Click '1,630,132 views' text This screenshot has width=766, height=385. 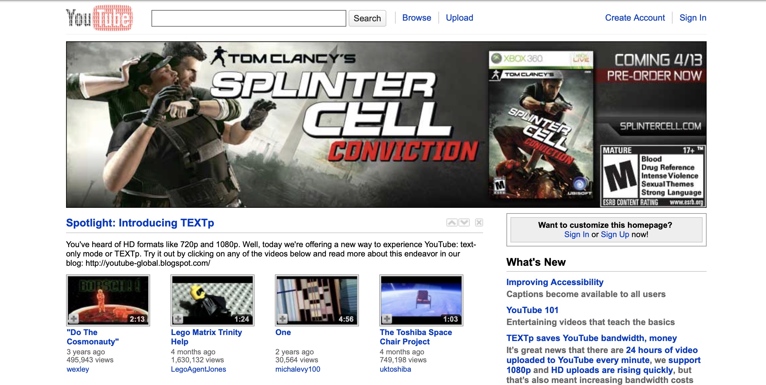click(x=198, y=360)
